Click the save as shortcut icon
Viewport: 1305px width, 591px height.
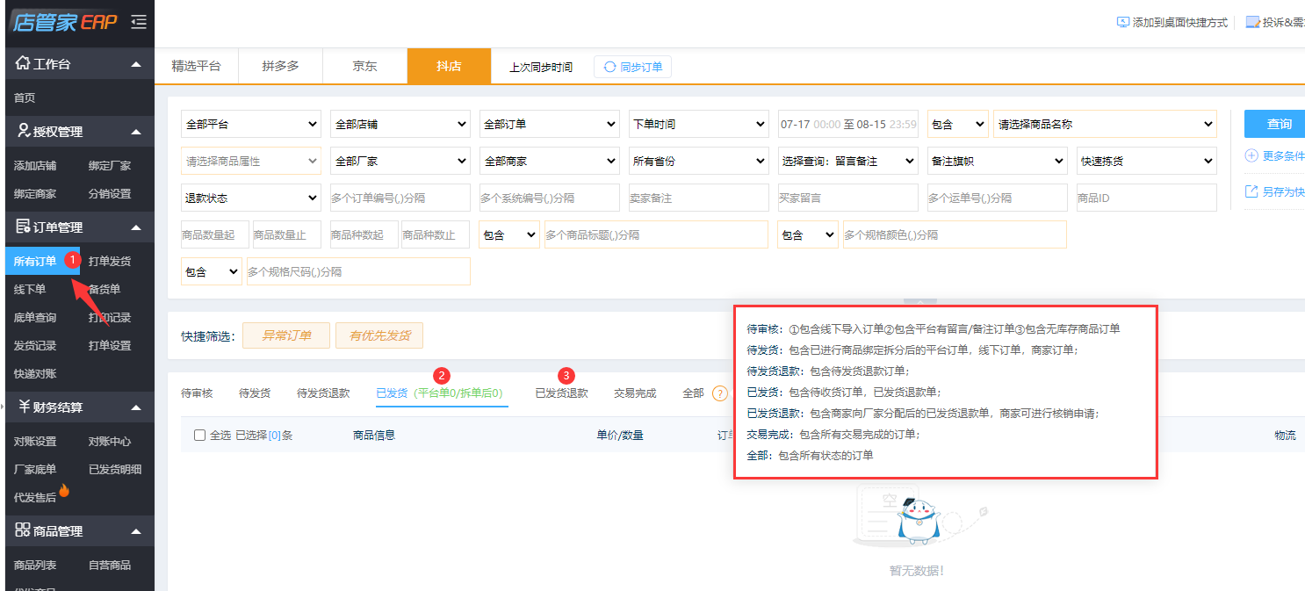(1251, 191)
